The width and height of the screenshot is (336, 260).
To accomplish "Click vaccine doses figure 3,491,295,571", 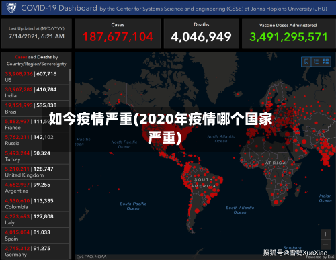I will pos(288,37).
